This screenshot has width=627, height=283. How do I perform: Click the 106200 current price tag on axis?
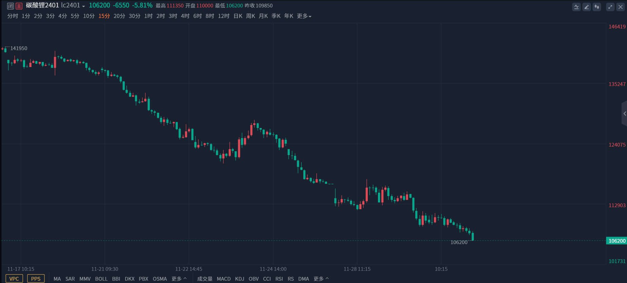pyautogui.click(x=616, y=241)
